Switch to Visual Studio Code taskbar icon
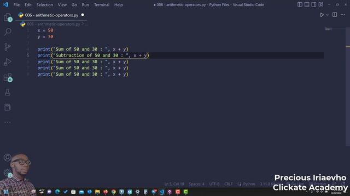Image resolution: width=350 pixels, height=196 pixels. click(x=162, y=192)
